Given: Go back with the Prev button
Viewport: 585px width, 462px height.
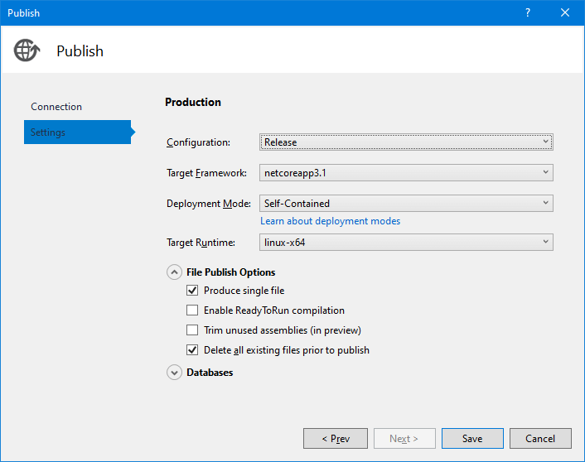Looking at the screenshot, I should point(336,439).
